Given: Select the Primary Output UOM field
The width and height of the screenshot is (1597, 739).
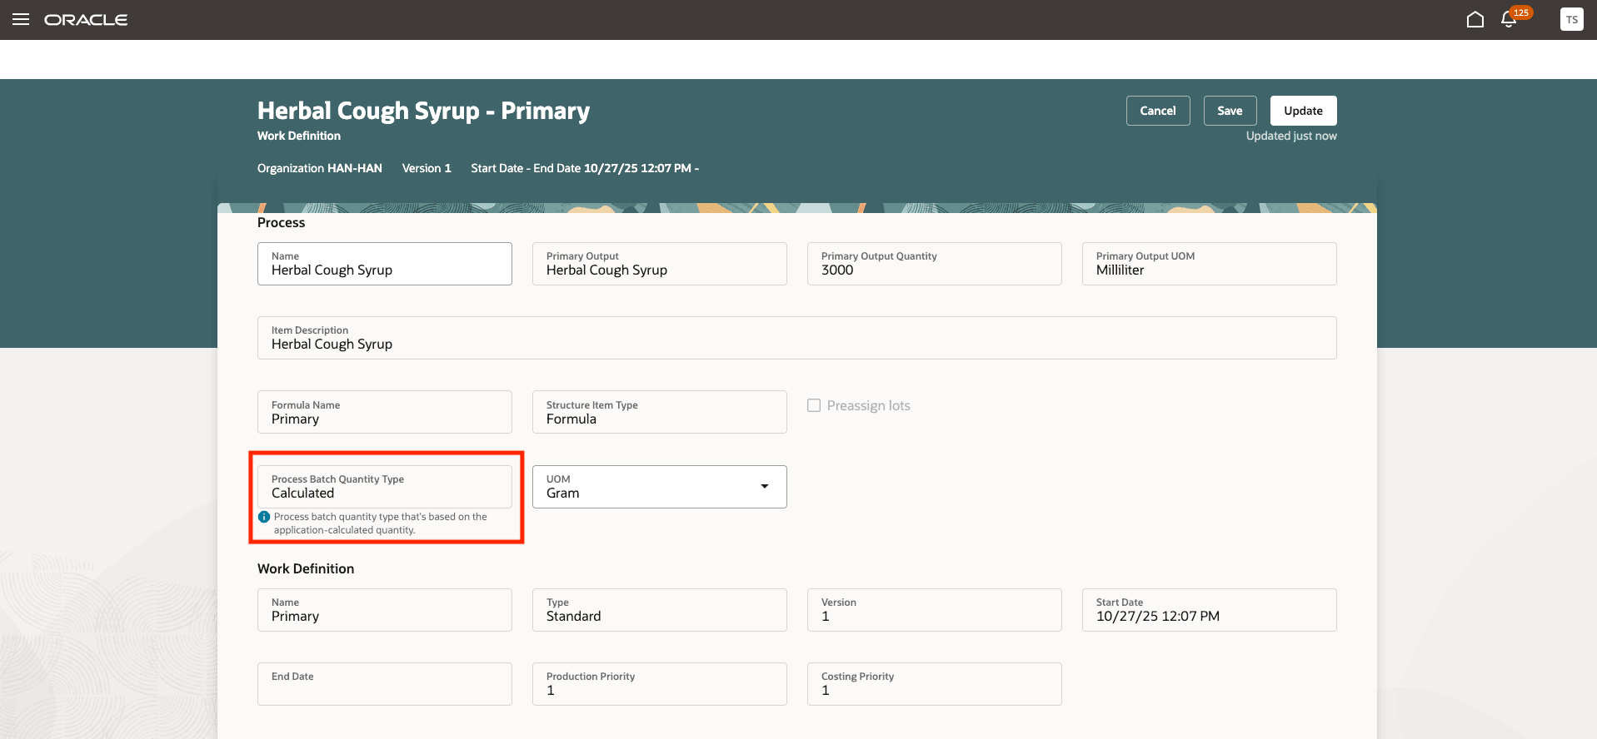Looking at the screenshot, I should [x=1210, y=264].
